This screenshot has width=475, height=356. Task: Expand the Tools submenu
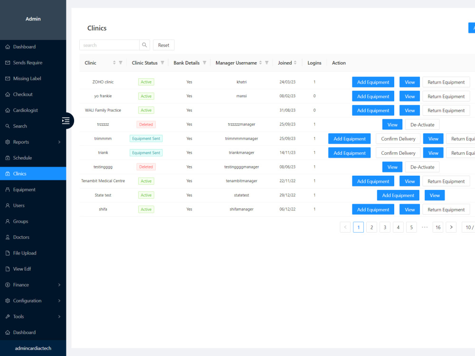pyautogui.click(x=33, y=316)
